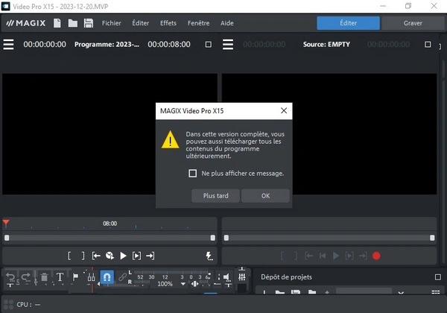447x313 pixels.
Task: Open the Effets menu
Action: (x=168, y=23)
